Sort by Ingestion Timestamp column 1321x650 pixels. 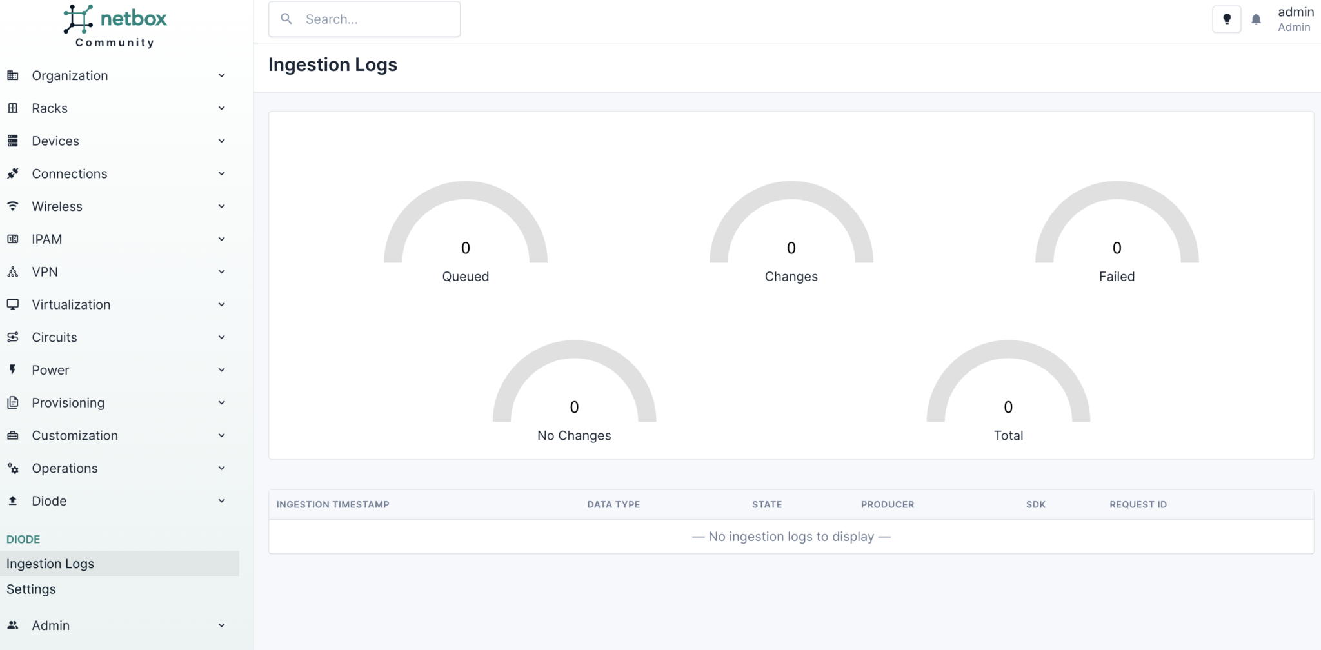[x=333, y=504]
